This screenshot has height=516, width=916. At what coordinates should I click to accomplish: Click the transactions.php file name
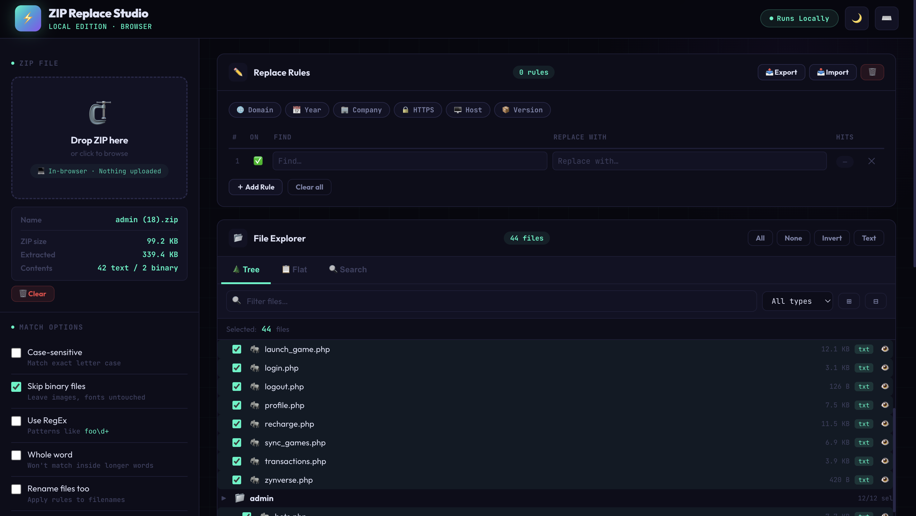[295, 461]
